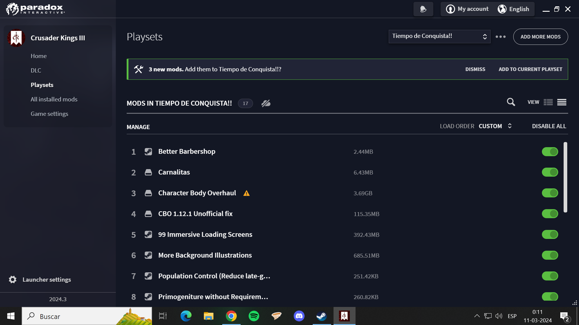Disable the More Background Illustrations toggle
Viewport: 579px width, 325px height.
pos(550,255)
